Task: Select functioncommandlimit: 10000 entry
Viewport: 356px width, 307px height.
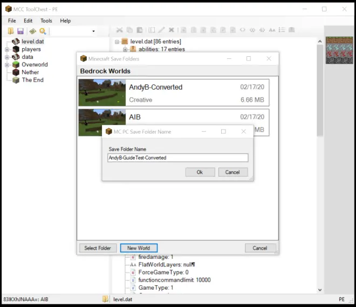Action: coord(174,280)
